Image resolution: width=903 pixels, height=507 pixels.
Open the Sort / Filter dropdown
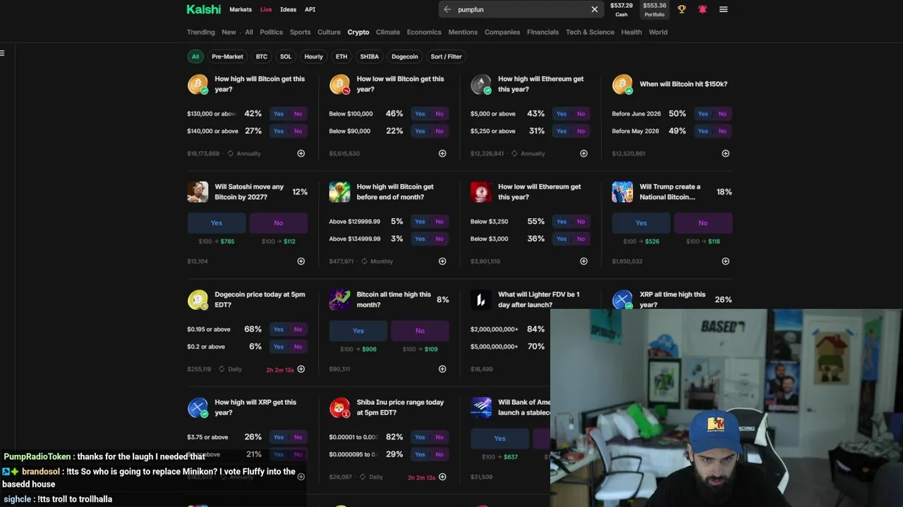pyautogui.click(x=446, y=56)
